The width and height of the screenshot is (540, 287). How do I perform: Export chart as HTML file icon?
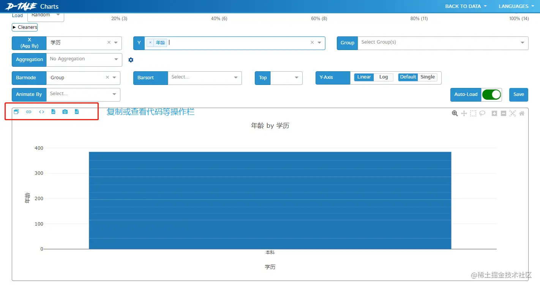[x=54, y=112]
